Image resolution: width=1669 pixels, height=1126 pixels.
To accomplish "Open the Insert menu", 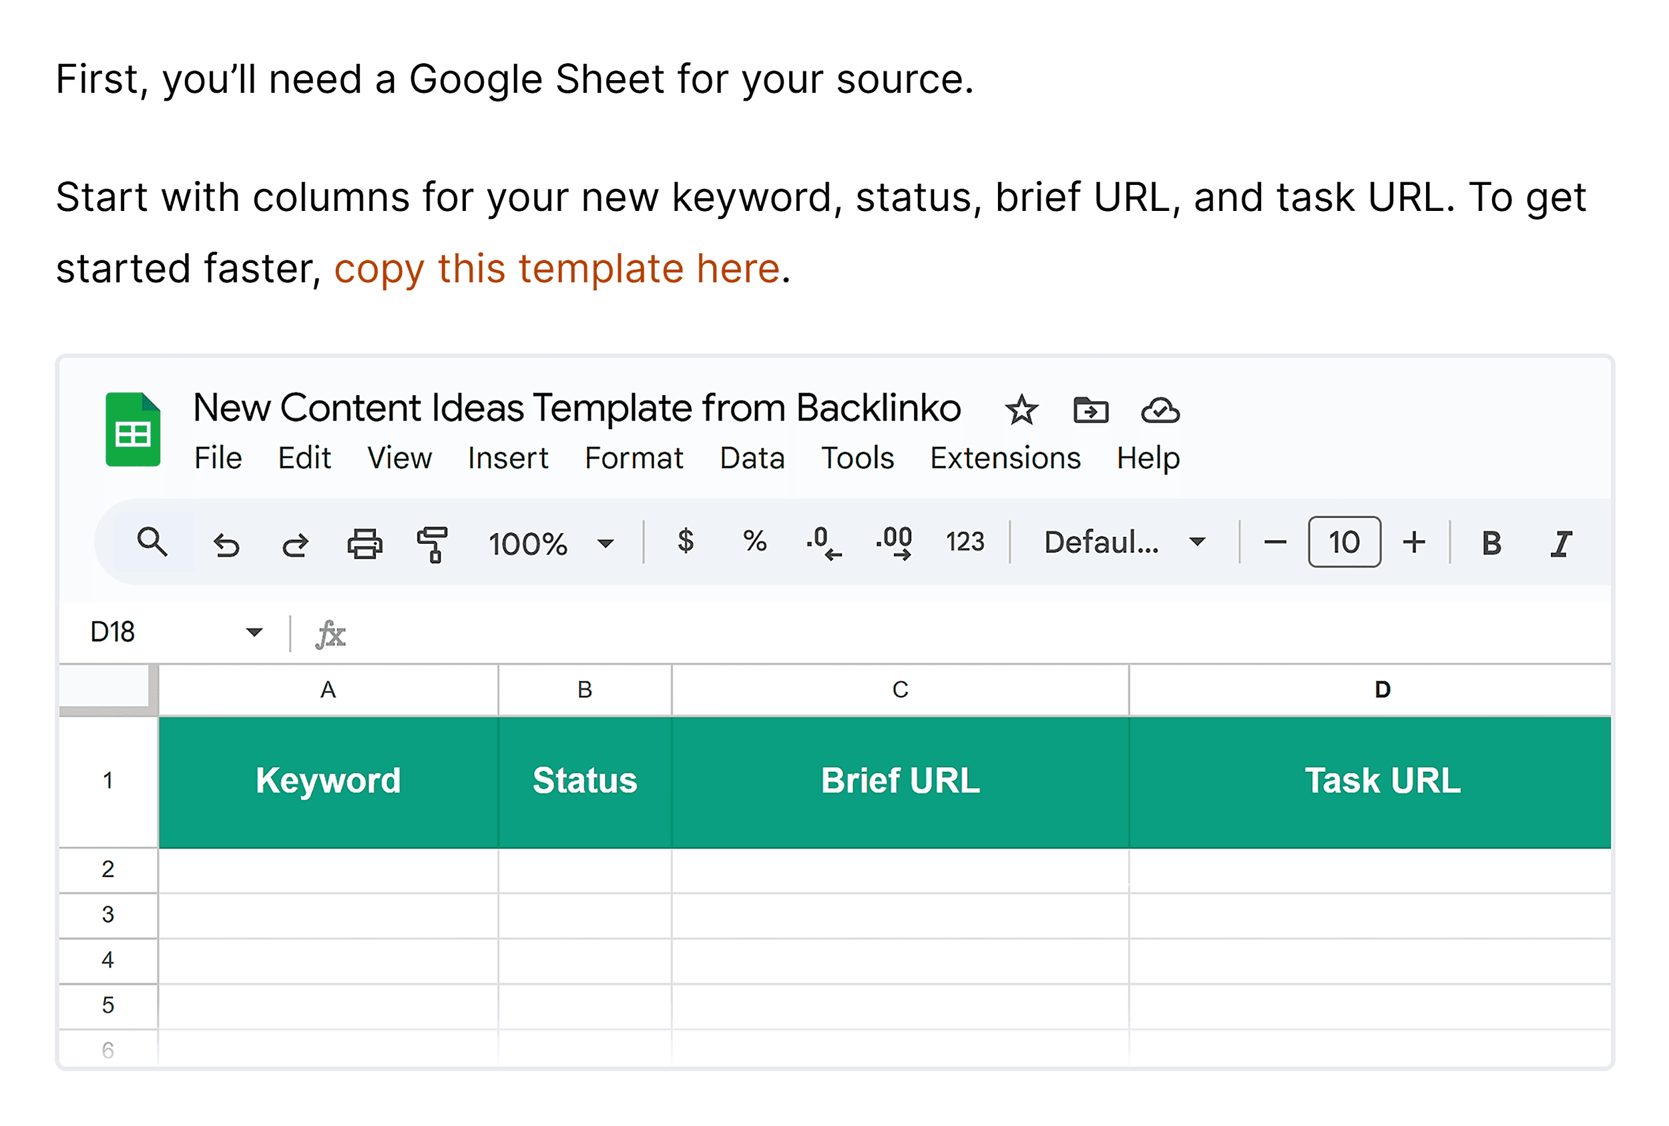I will coord(508,458).
